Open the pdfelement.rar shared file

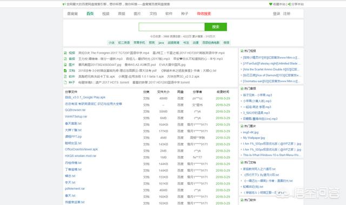click(75, 189)
